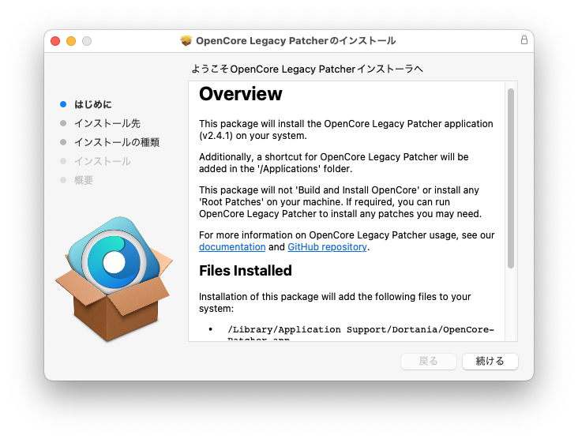
Task: Select the インストールの種類 step
Action: click(117, 142)
